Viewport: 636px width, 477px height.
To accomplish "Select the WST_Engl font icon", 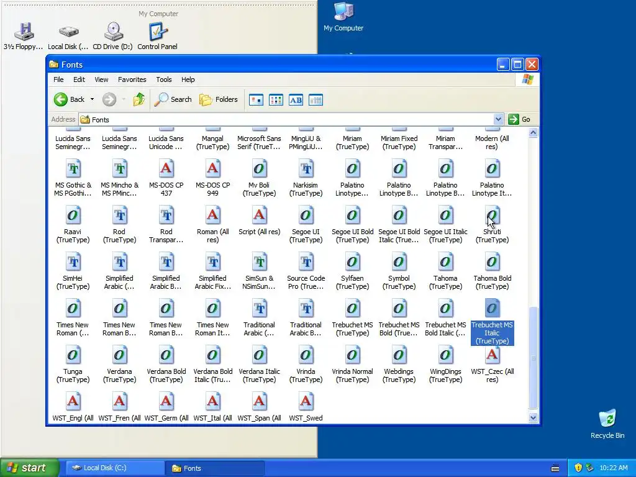I will click(73, 402).
